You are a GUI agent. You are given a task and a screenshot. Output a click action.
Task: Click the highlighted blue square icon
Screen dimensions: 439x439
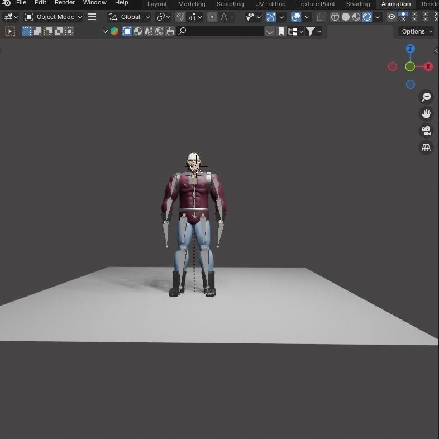click(127, 31)
